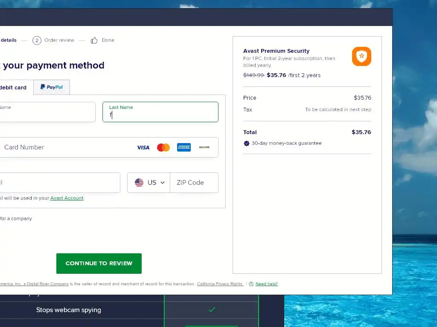Click the Discover card logo
Screen dimensions: 437x327
(204, 147)
